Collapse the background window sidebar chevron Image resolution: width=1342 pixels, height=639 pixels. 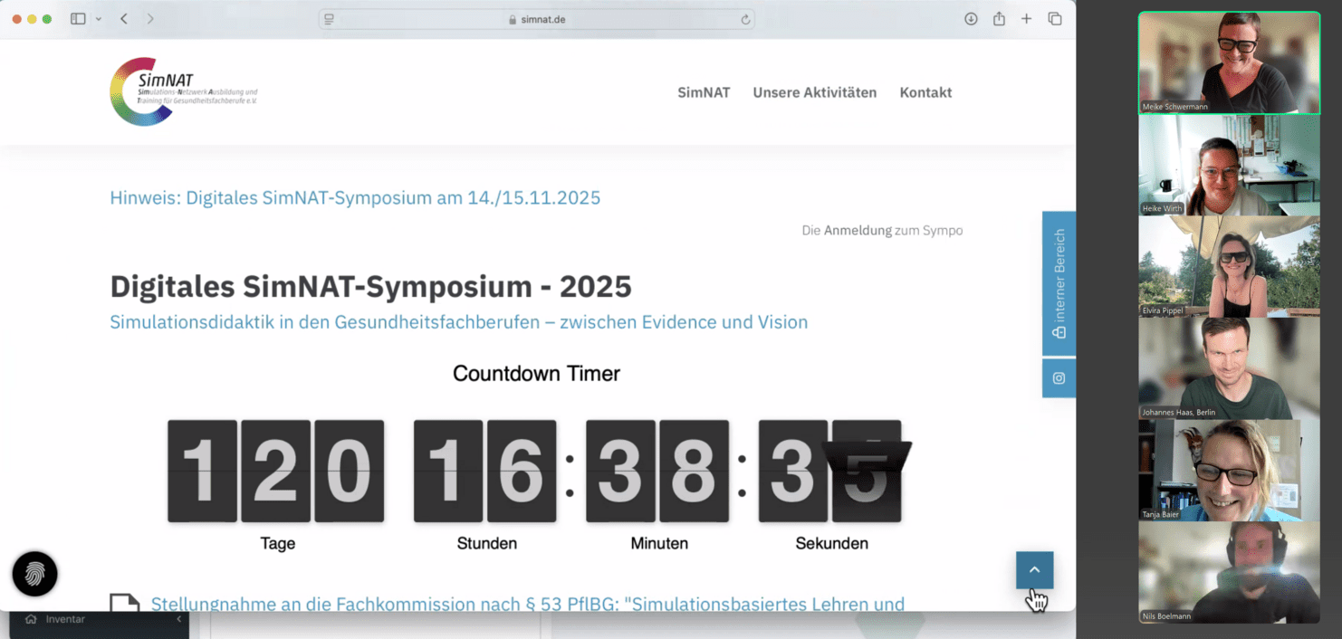pyautogui.click(x=178, y=619)
